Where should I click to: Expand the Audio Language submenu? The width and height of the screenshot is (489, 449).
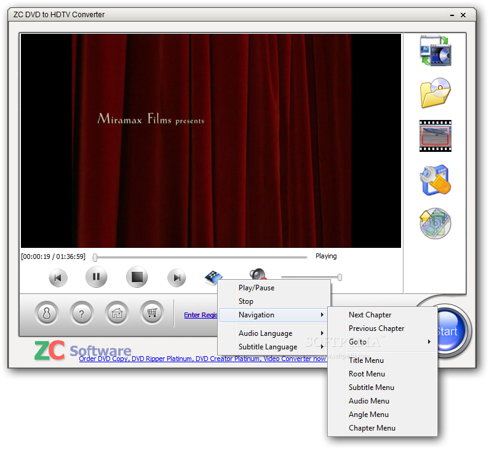click(274, 333)
